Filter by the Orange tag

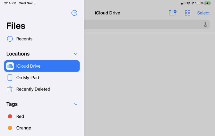[x=42, y=128]
